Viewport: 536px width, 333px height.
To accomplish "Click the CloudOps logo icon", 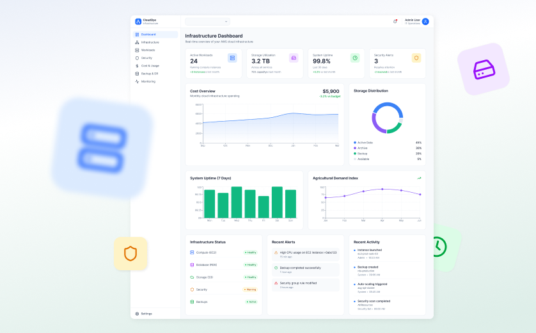I will [x=138, y=21].
